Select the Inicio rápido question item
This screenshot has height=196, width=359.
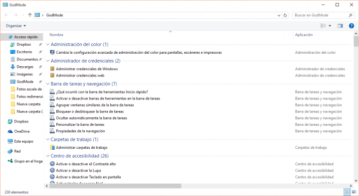click(102, 92)
